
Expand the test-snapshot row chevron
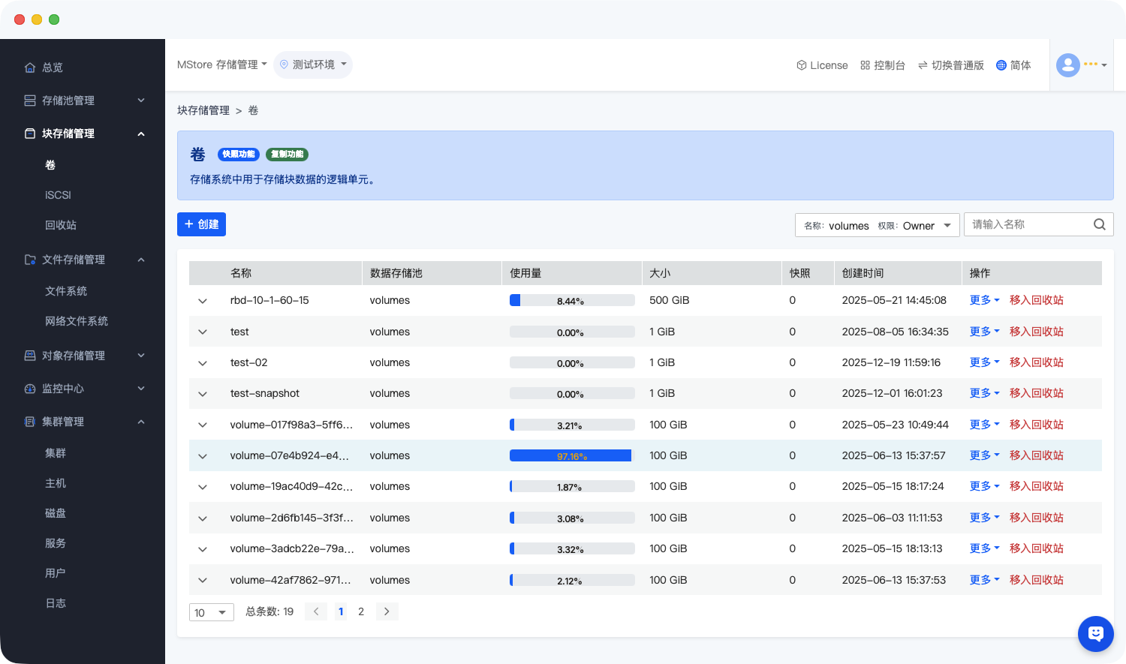point(202,394)
